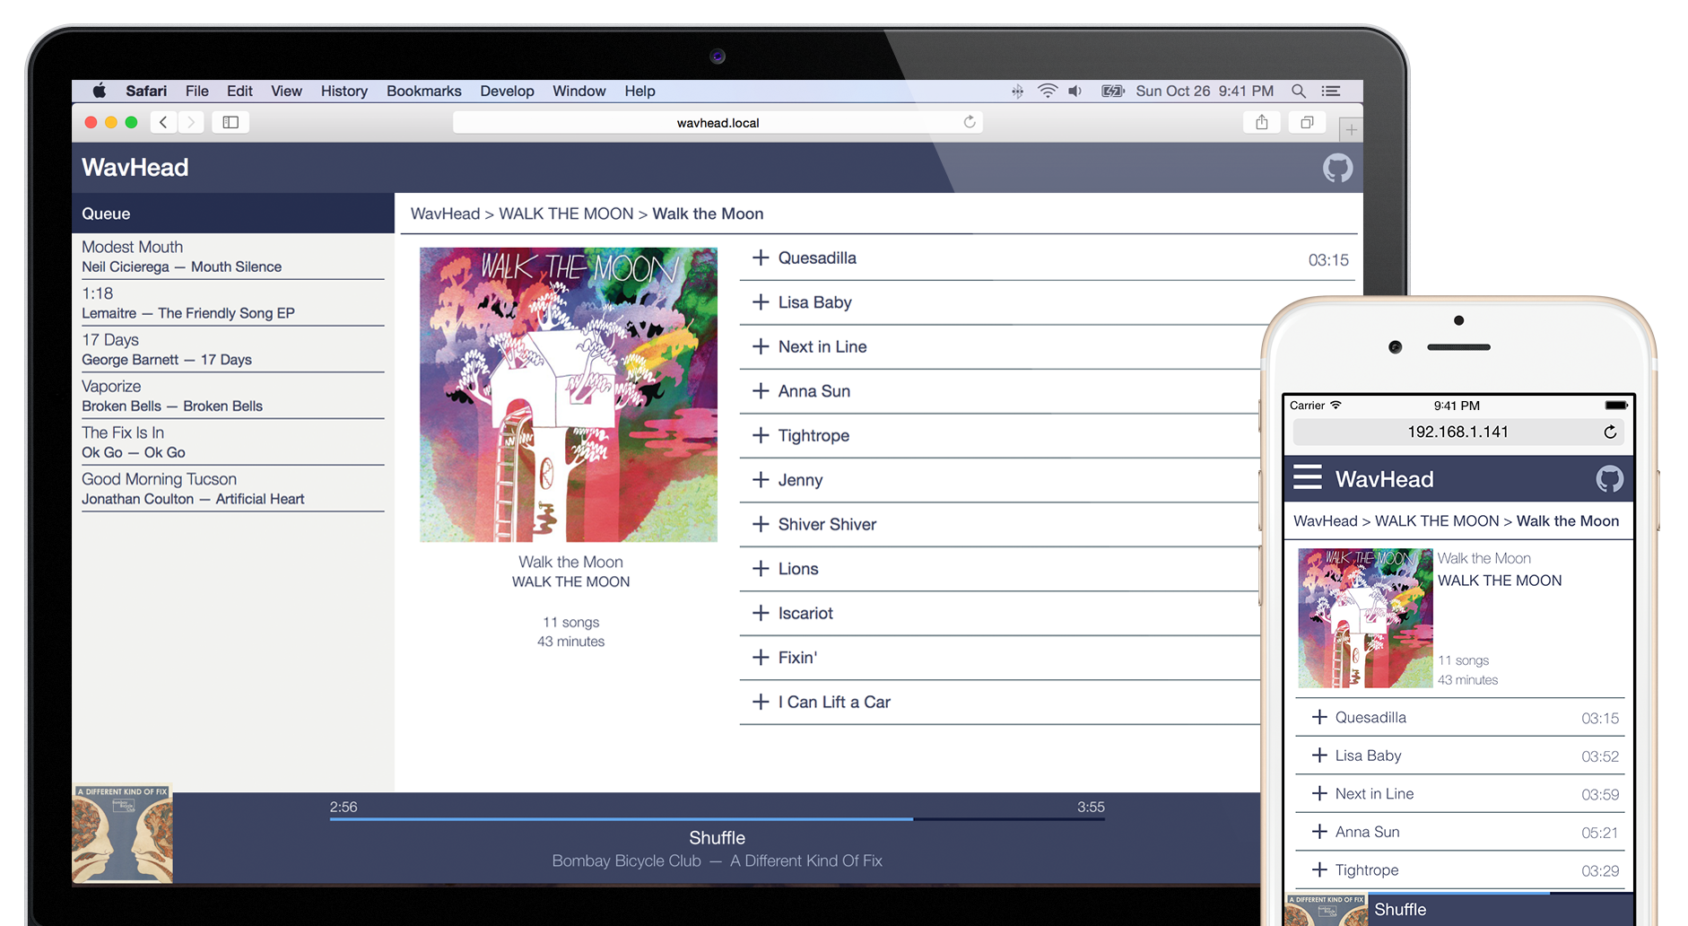The image size is (1688, 926).
Task: Click Walk the Moon album cover on desktop
Action: [x=569, y=395]
